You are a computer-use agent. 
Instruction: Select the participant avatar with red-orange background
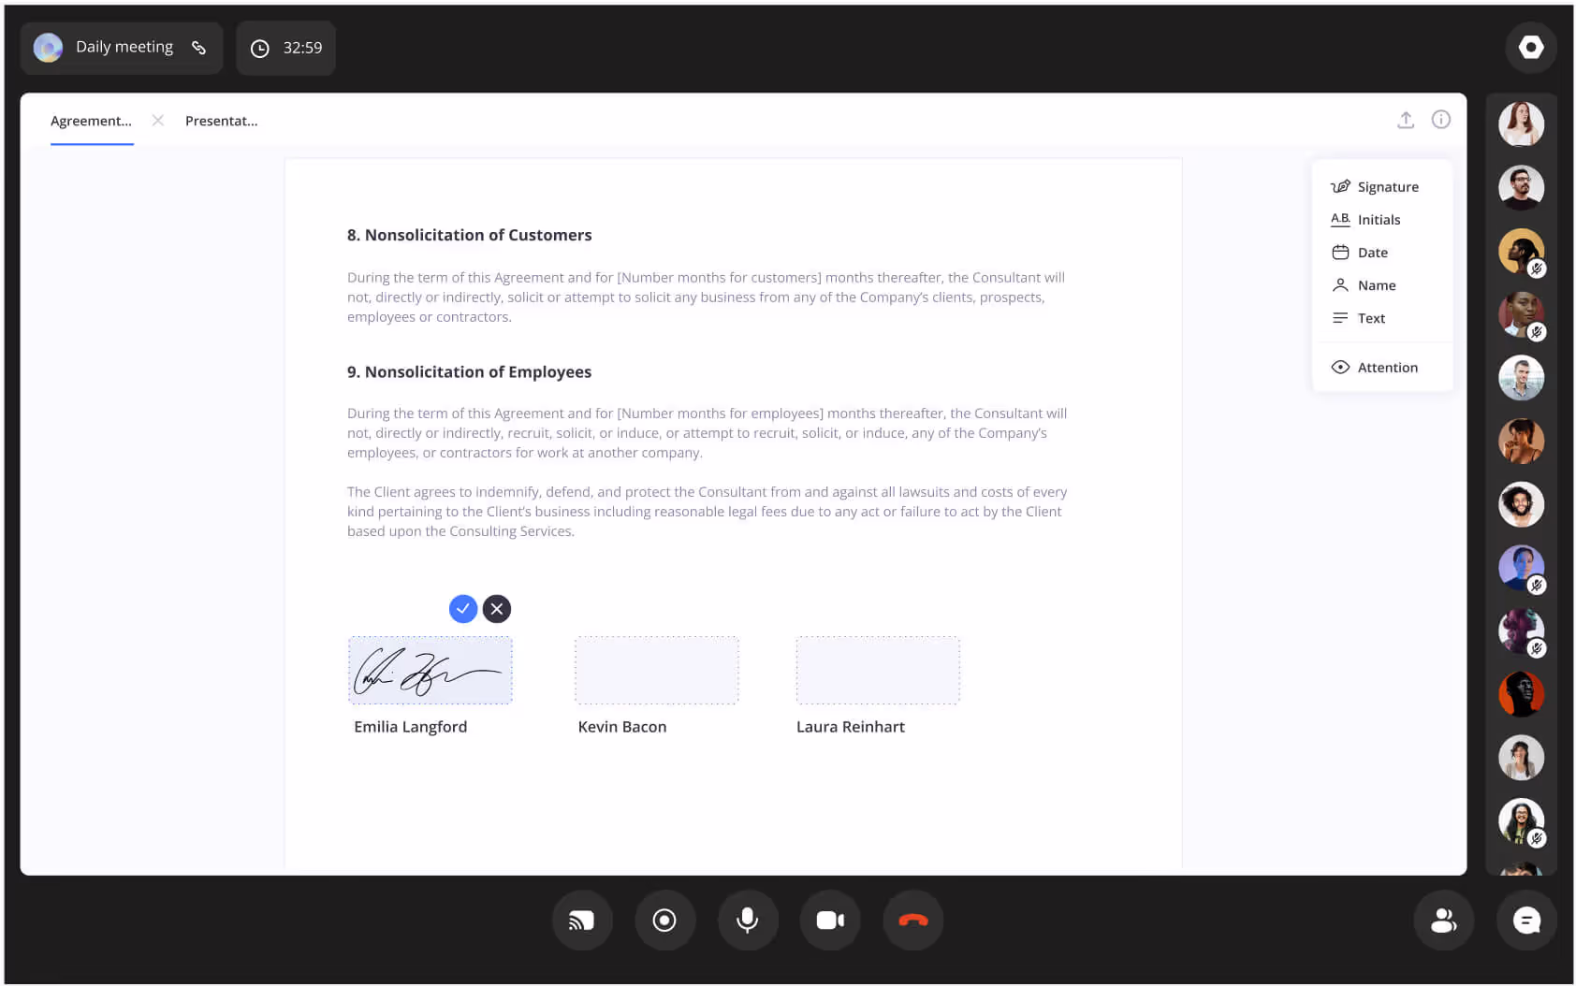point(1521,694)
